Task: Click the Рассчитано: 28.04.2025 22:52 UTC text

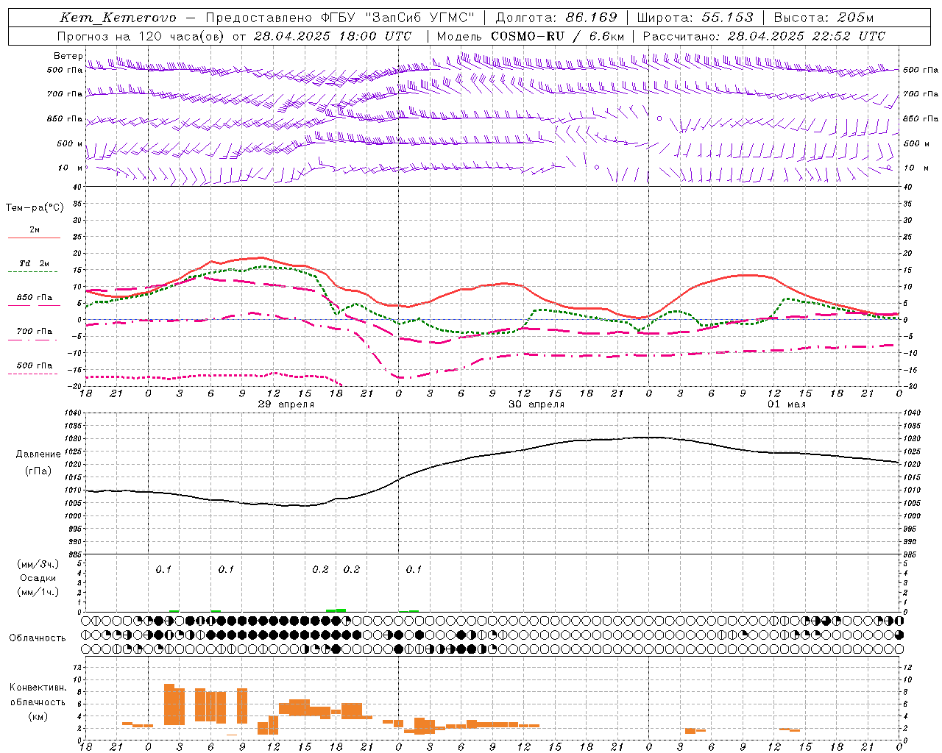Action: (x=764, y=36)
